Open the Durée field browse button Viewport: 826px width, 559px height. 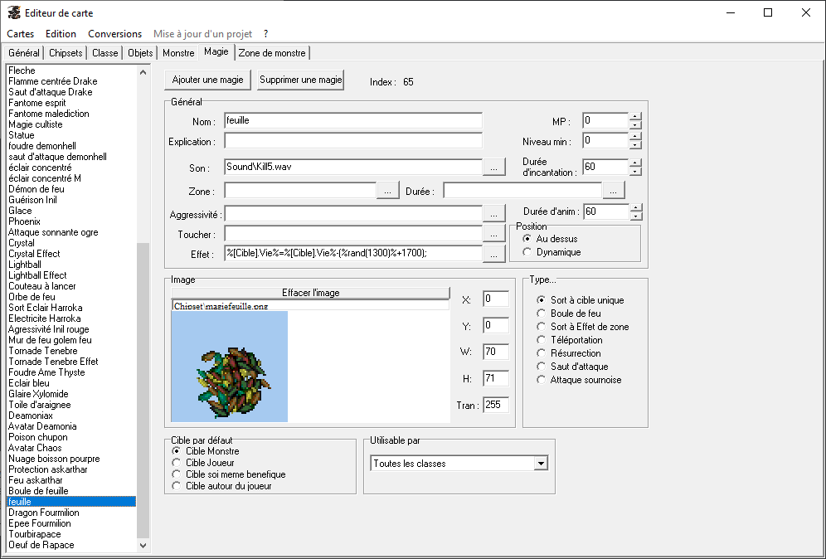click(x=614, y=192)
